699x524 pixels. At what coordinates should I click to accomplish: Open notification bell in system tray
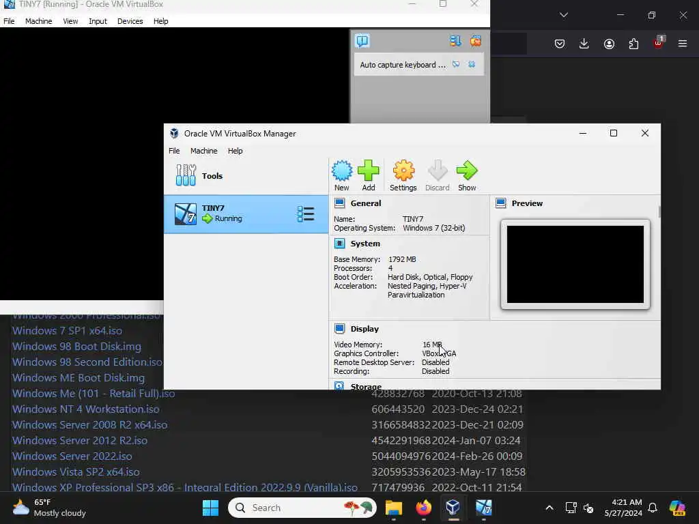point(653,508)
